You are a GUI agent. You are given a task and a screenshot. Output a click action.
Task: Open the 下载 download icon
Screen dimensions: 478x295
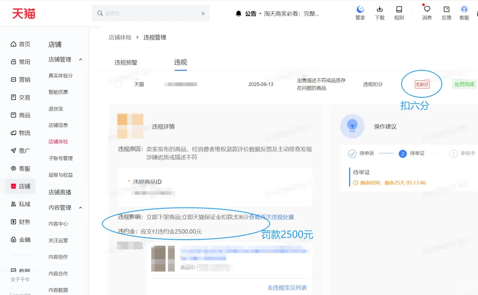coord(380,13)
